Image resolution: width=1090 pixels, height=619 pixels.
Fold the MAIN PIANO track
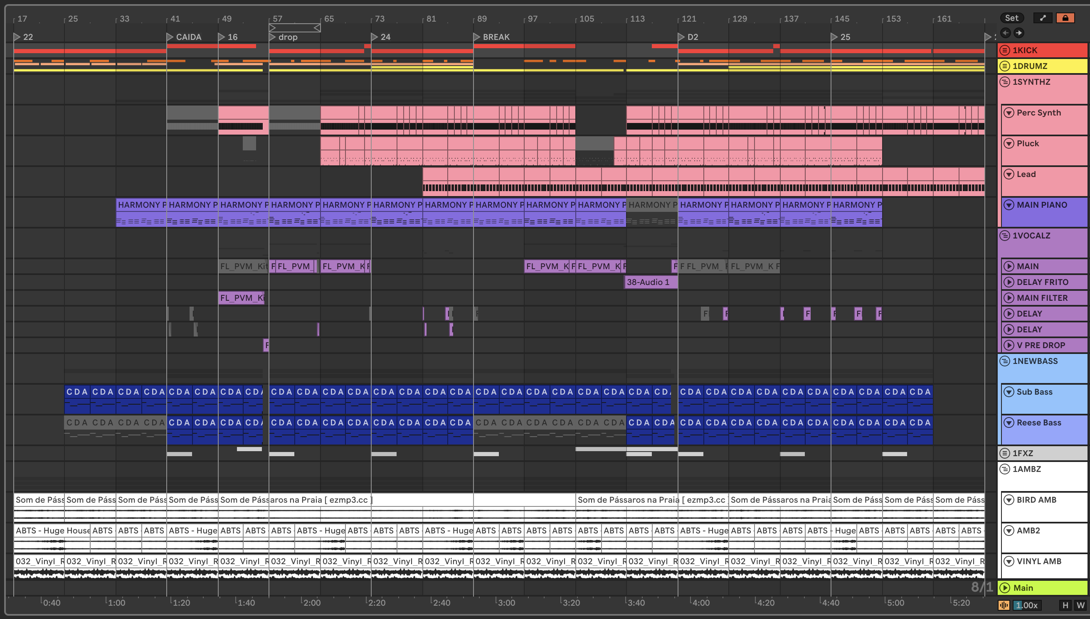[x=1009, y=205]
